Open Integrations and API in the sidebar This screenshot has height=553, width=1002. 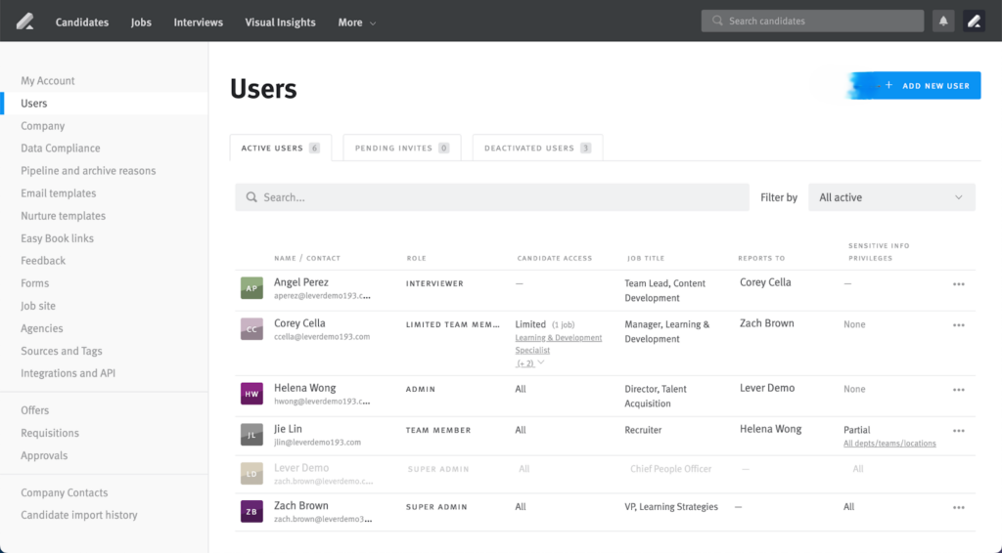point(68,373)
